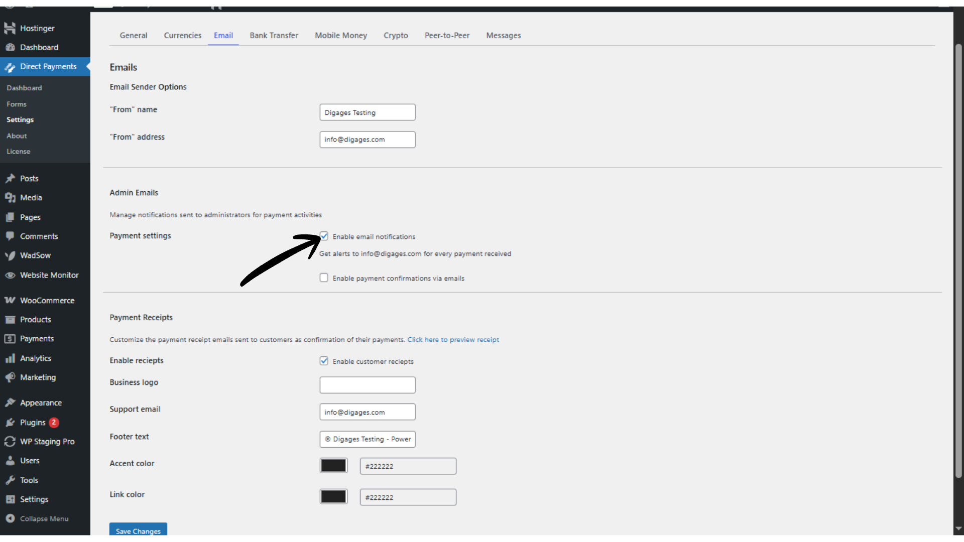Click the Marketing megaphone icon

(10, 377)
